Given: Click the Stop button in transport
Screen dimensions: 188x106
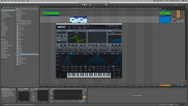Looking at the screenshot, I should [x=84, y=5].
